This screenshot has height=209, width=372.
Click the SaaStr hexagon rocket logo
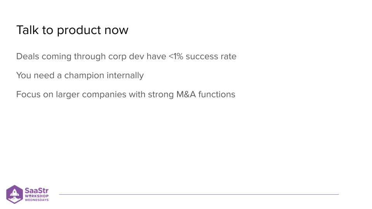click(x=14, y=194)
